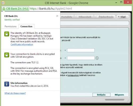
Task: Click the wide empty field above the login panel
Action: pyautogui.click(x=94, y=23)
